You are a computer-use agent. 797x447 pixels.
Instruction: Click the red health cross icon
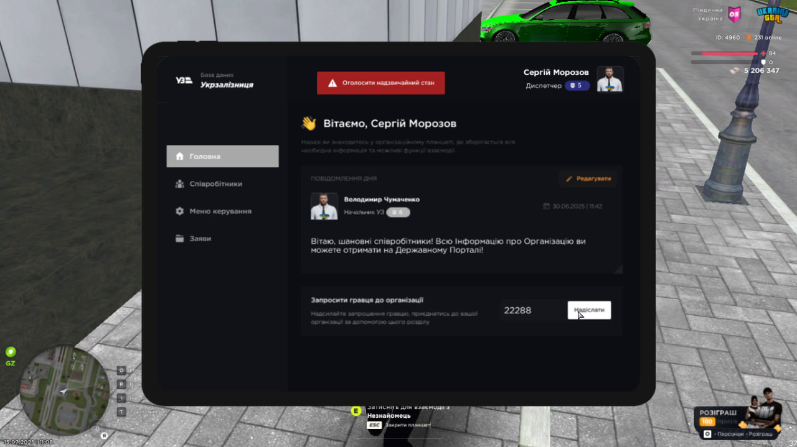[764, 53]
